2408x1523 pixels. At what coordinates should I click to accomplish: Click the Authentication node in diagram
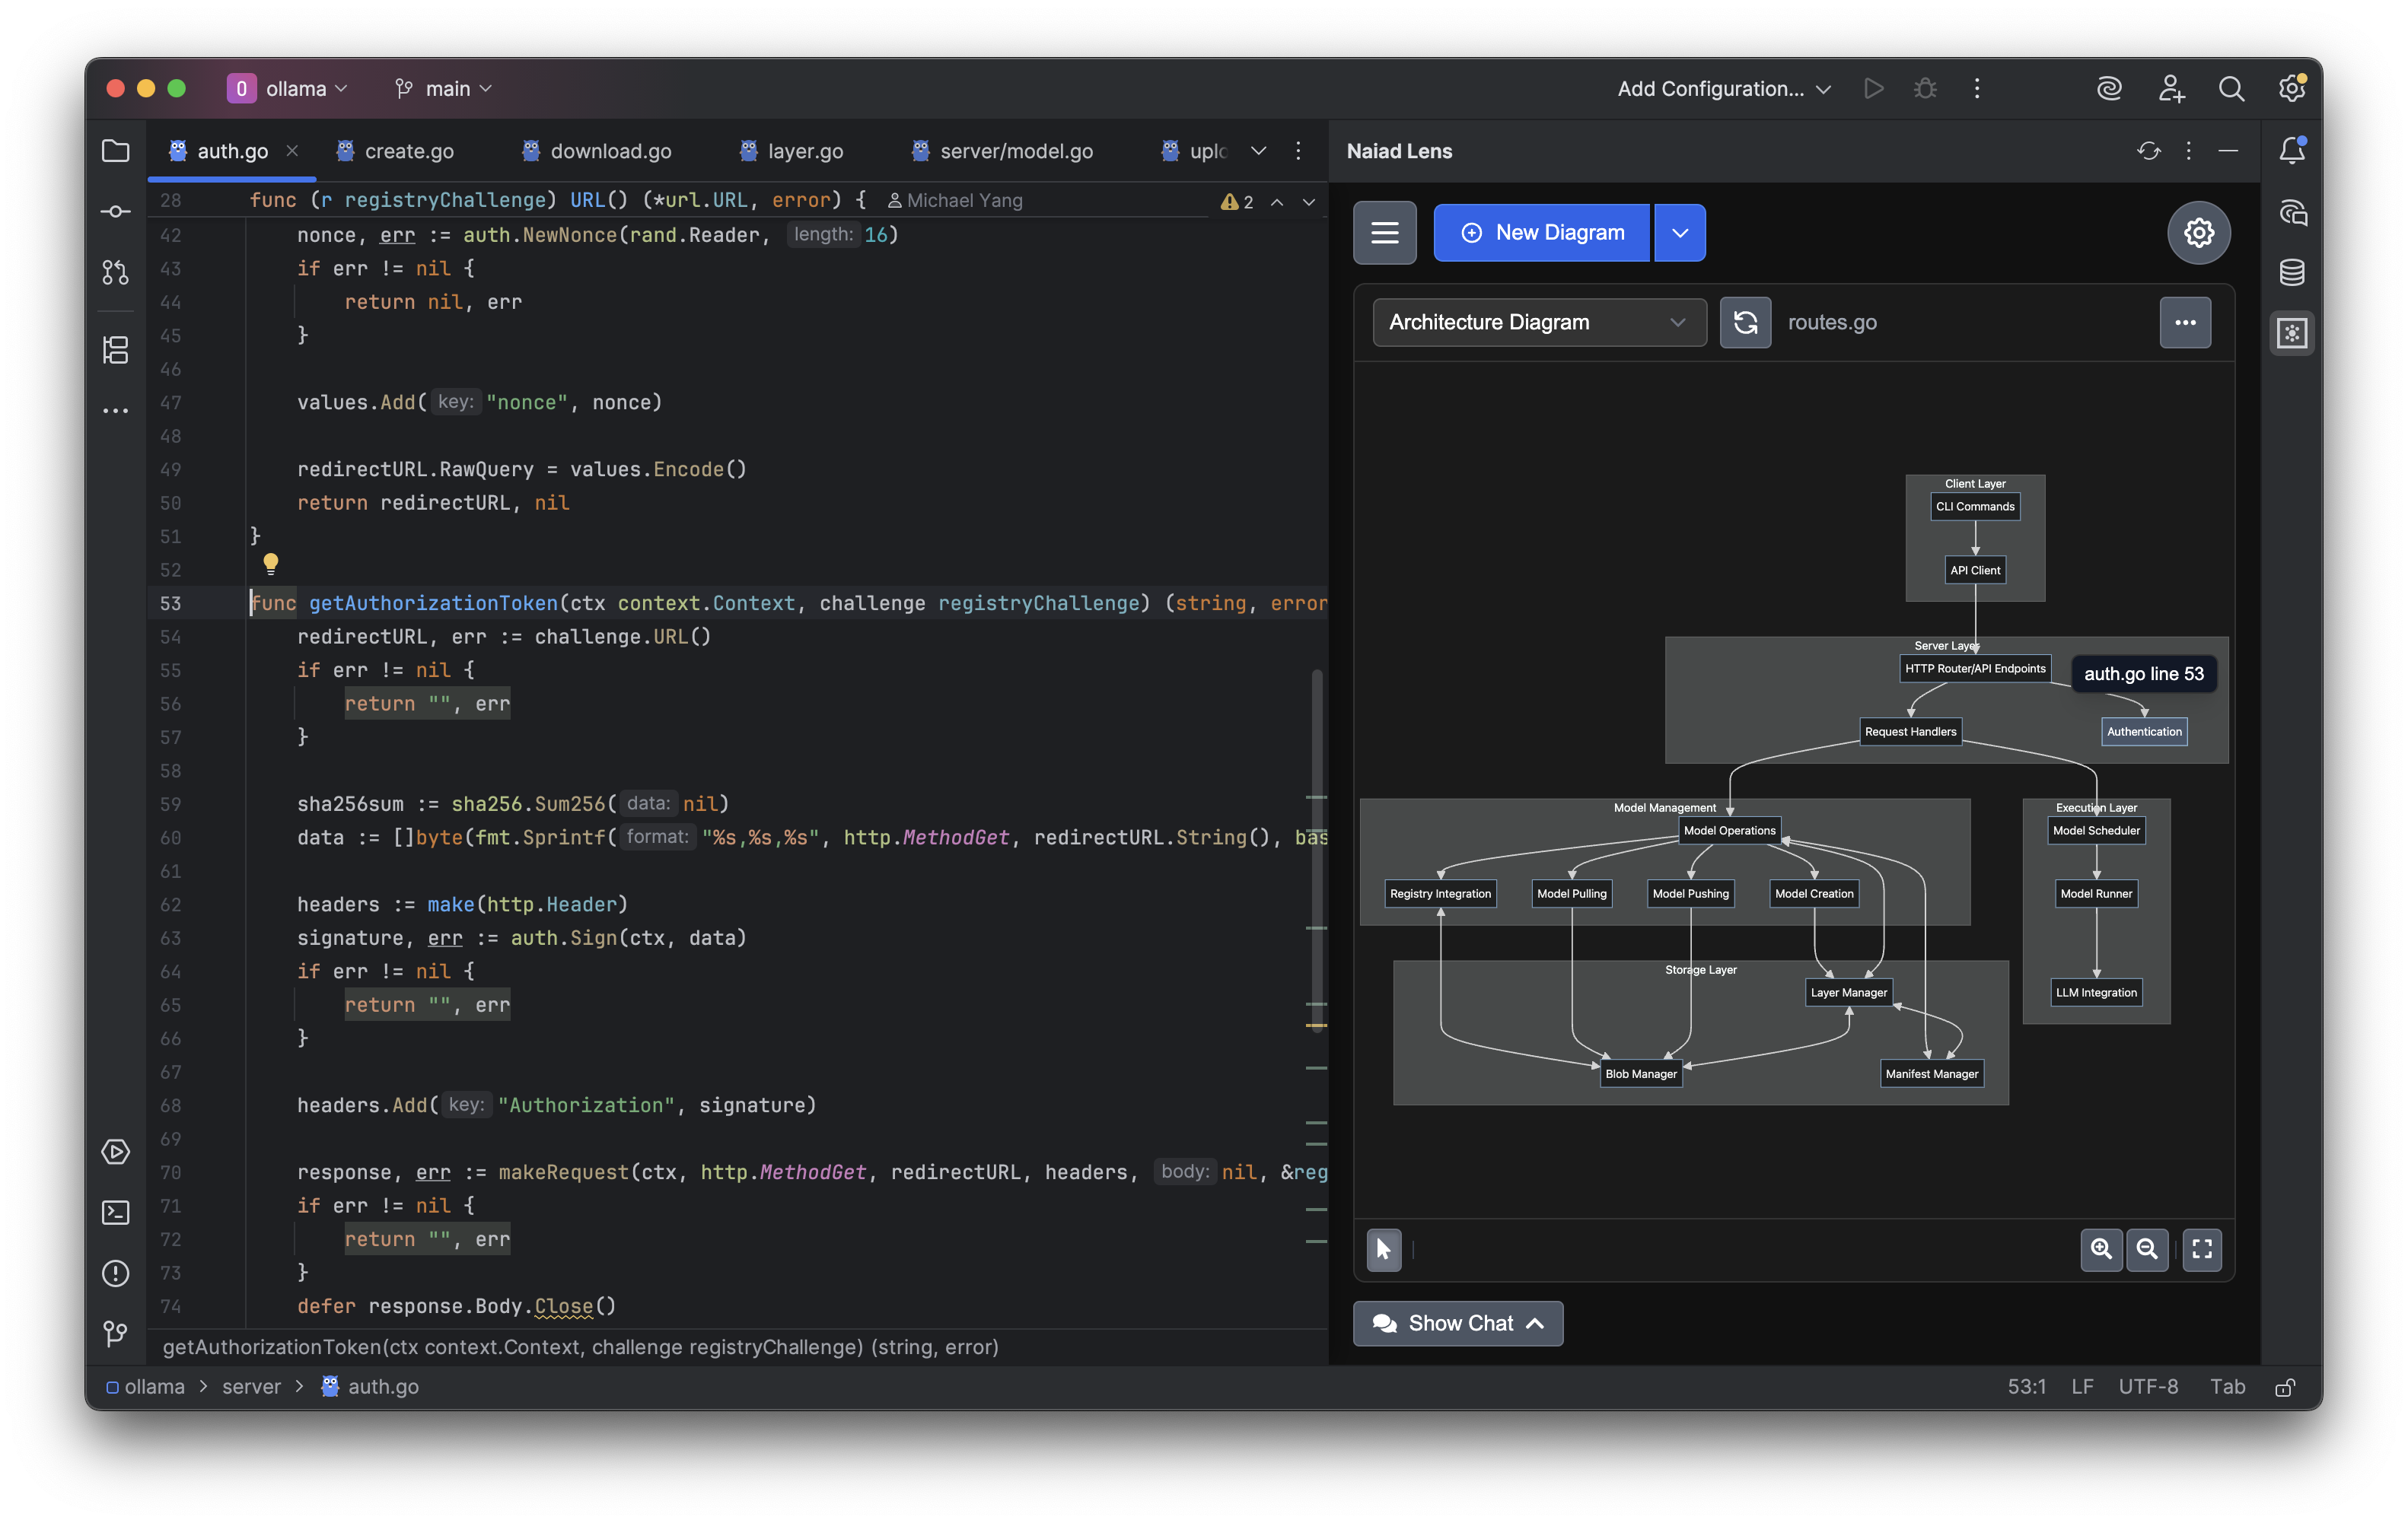(x=2144, y=732)
